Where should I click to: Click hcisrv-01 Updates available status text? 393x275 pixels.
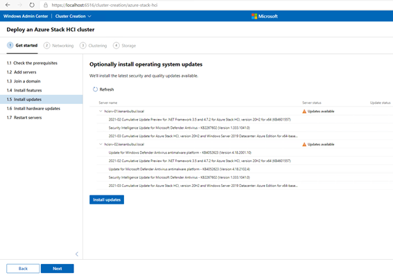click(x=321, y=112)
